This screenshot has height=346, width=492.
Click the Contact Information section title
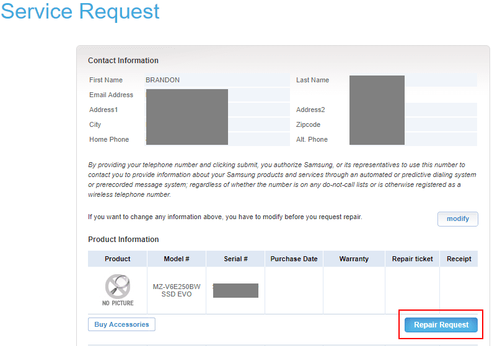point(123,61)
